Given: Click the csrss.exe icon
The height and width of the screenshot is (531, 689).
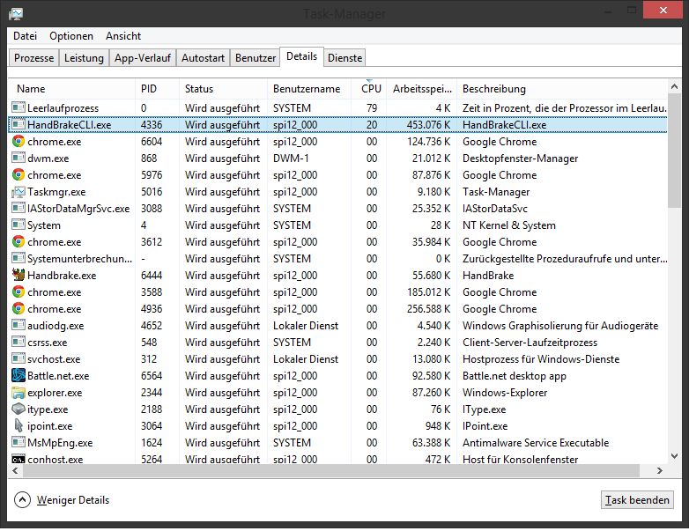Looking at the screenshot, I should 19,342.
